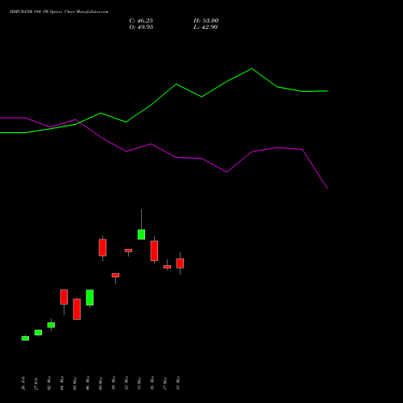Select the last red candle above 18 Mar
This screenshot has height=403, width=403.
coord(180,264)
